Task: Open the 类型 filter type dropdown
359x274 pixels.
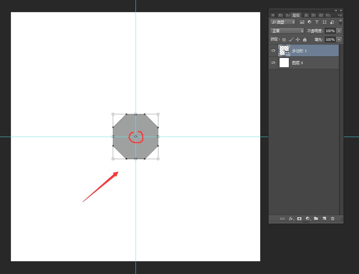Action: click(x=283, y=22)
